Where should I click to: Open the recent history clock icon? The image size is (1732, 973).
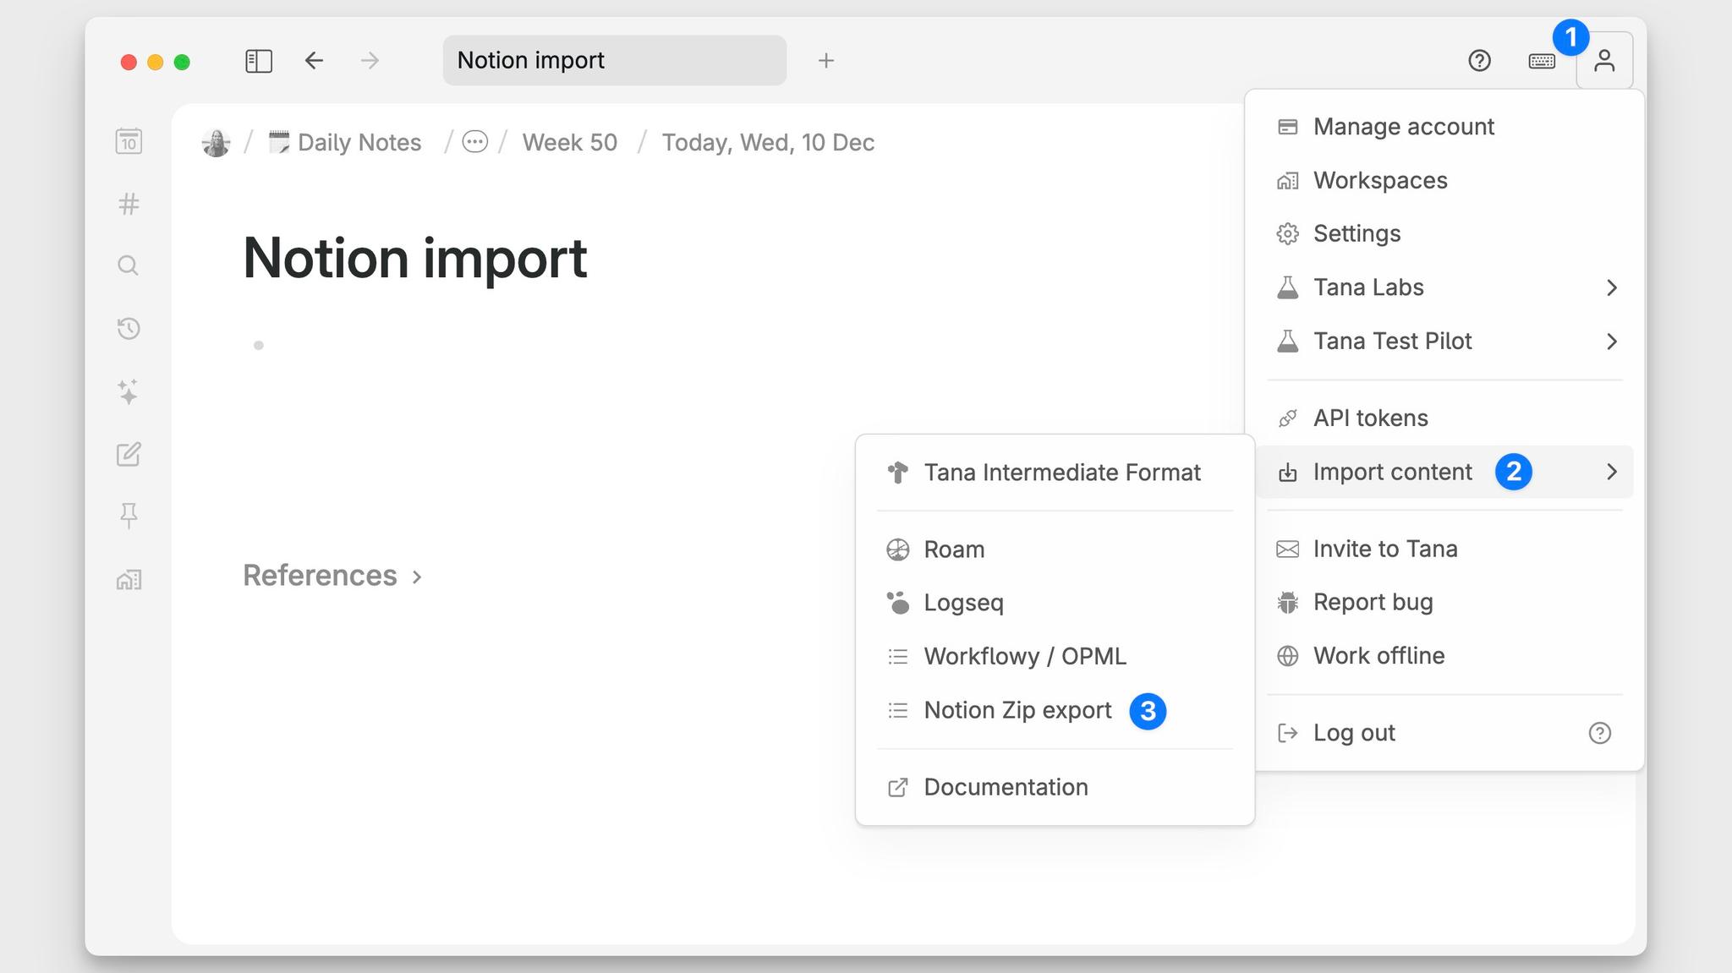click(129, 328)
